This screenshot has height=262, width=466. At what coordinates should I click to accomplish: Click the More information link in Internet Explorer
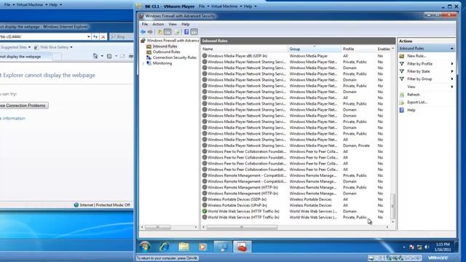13,118
